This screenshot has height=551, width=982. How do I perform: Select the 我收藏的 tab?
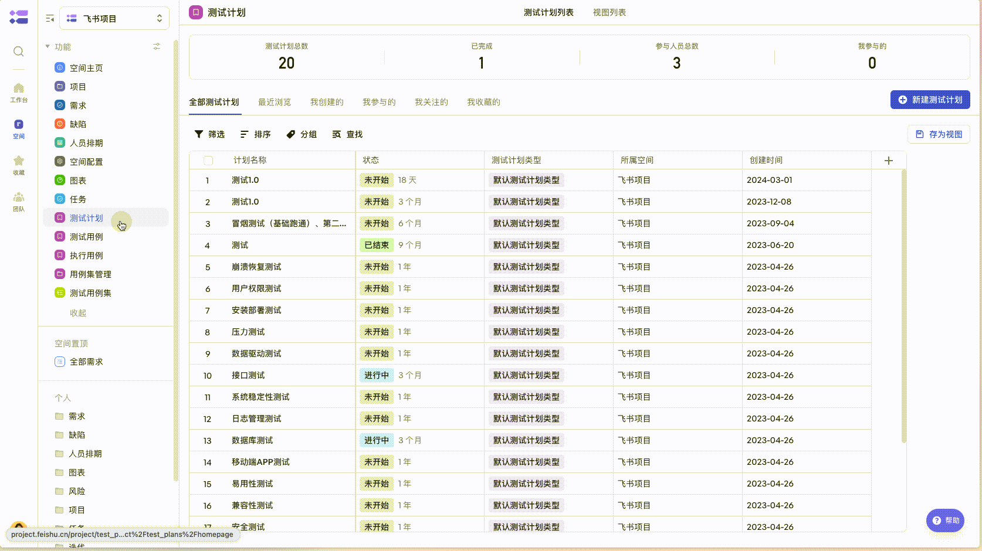click(483, 102)
